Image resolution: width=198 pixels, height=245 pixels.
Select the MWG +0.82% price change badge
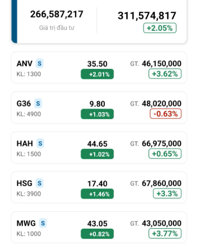click(x=97, y=234)
